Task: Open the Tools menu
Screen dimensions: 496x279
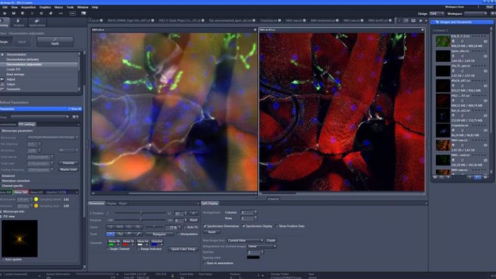Action: [70, 7]
